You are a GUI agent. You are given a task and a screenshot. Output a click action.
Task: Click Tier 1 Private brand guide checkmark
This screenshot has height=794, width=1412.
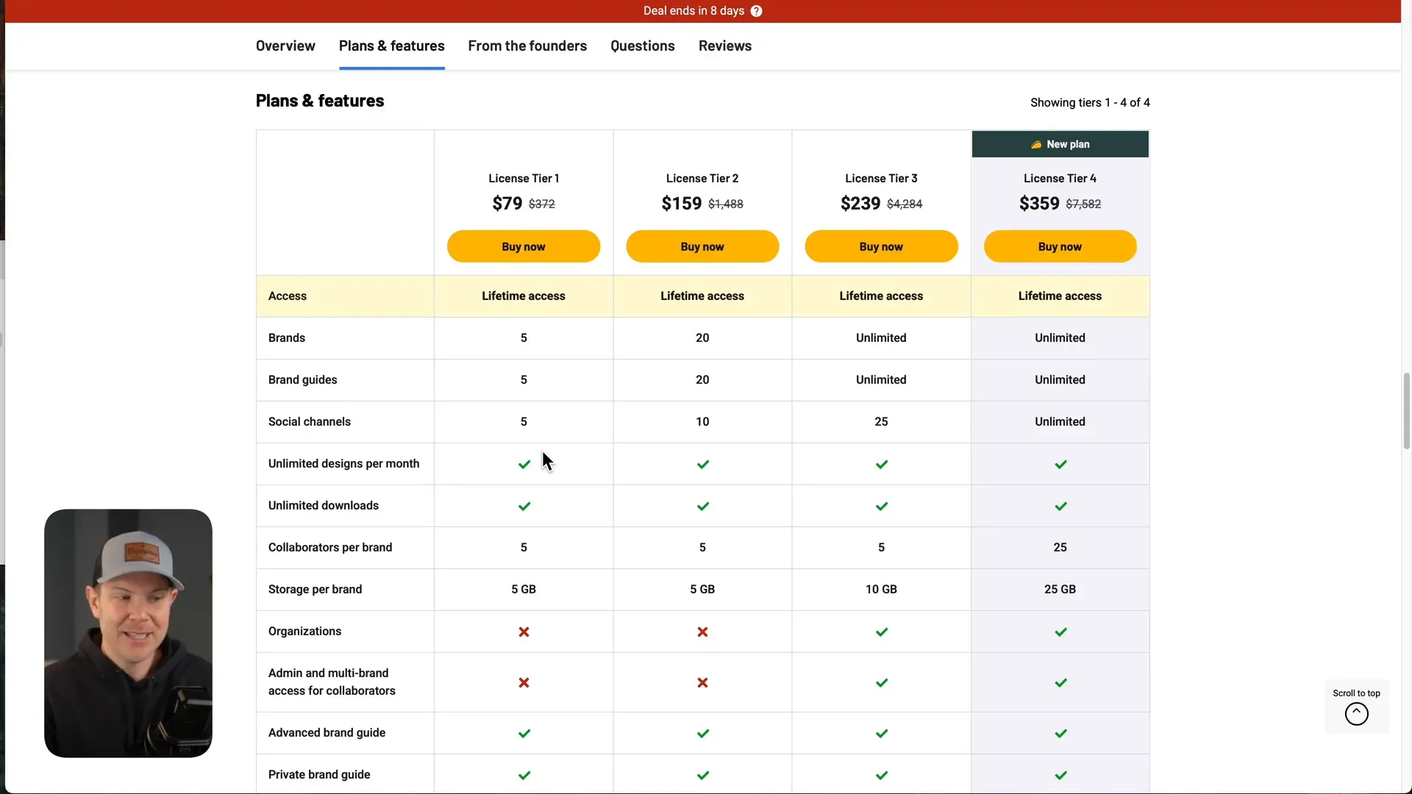(x=524, y=776)
